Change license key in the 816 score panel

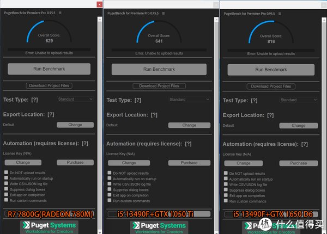click(244, 163)
